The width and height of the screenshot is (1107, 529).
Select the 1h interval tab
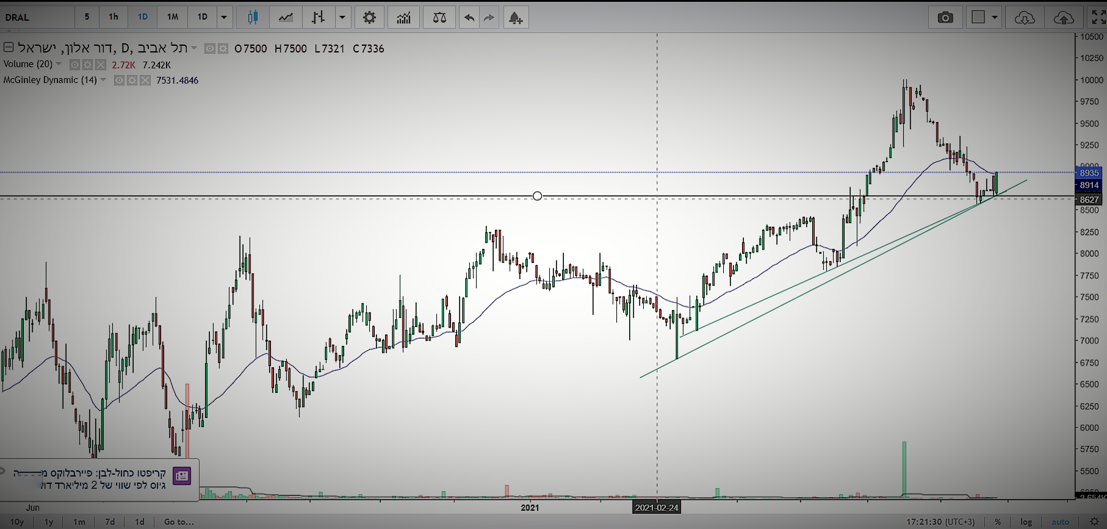(x=114, y=17)
